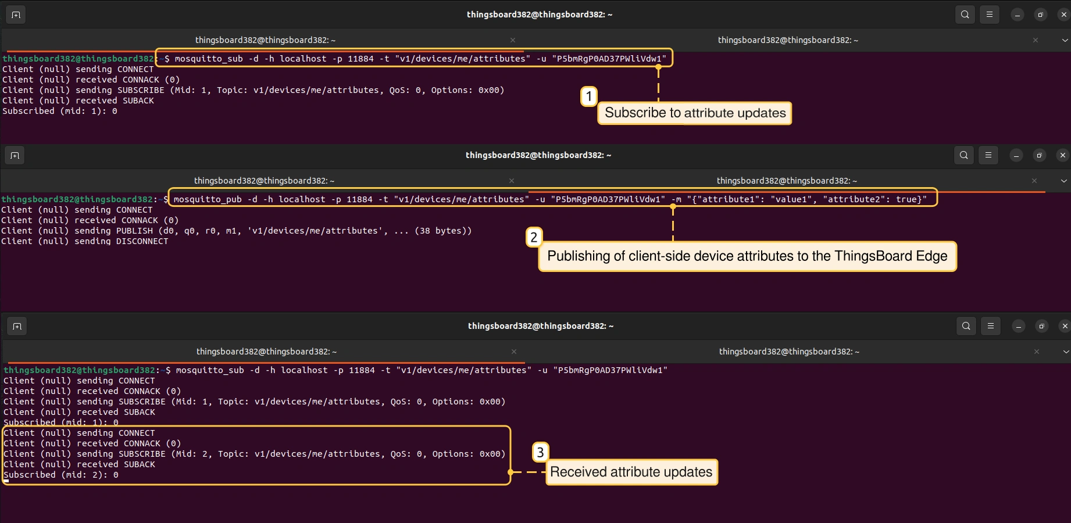Expand tab list chevron in middle terminal

tap(1063, 181)
